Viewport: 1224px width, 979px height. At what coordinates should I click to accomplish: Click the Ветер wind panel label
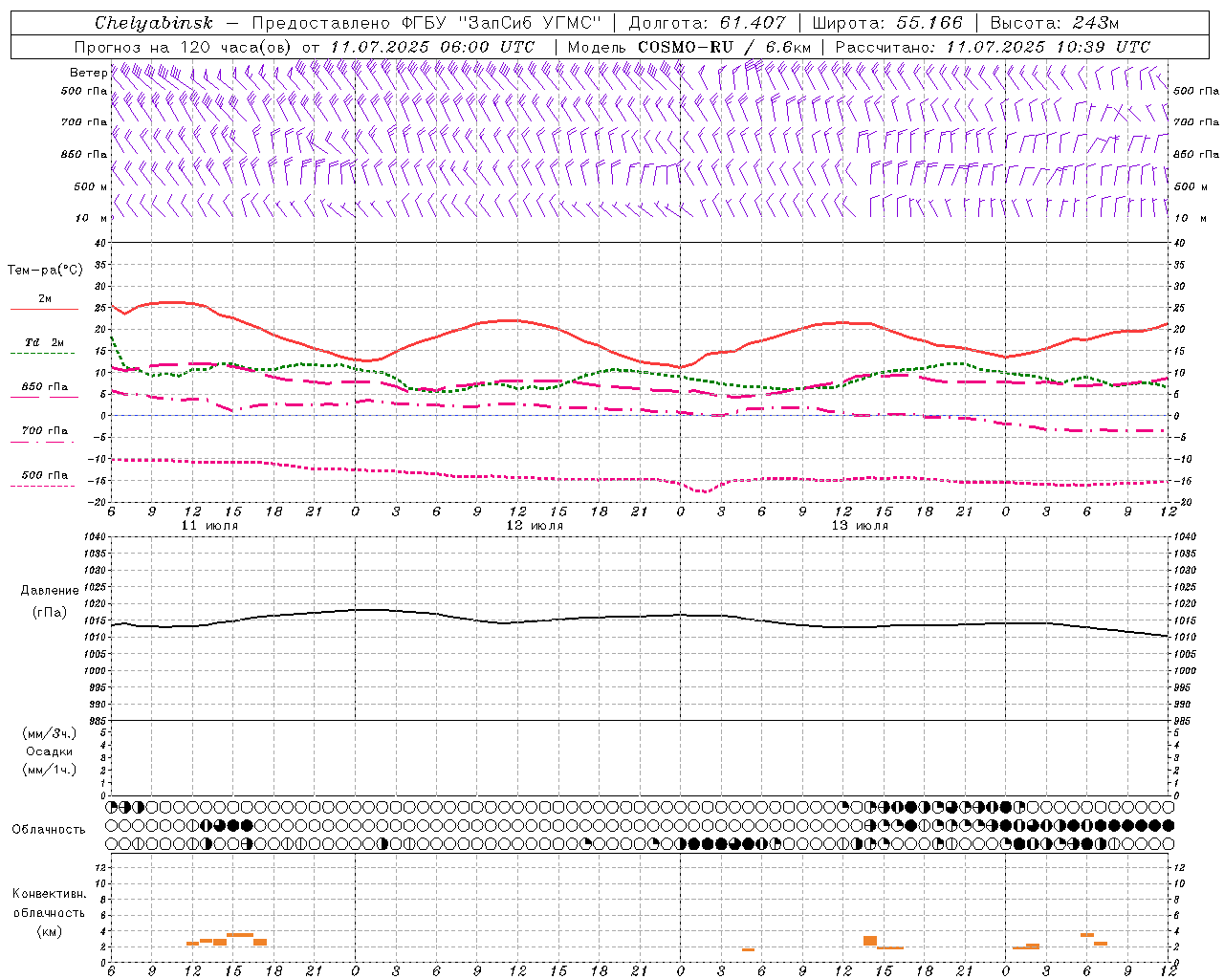[x=89, y=73]
